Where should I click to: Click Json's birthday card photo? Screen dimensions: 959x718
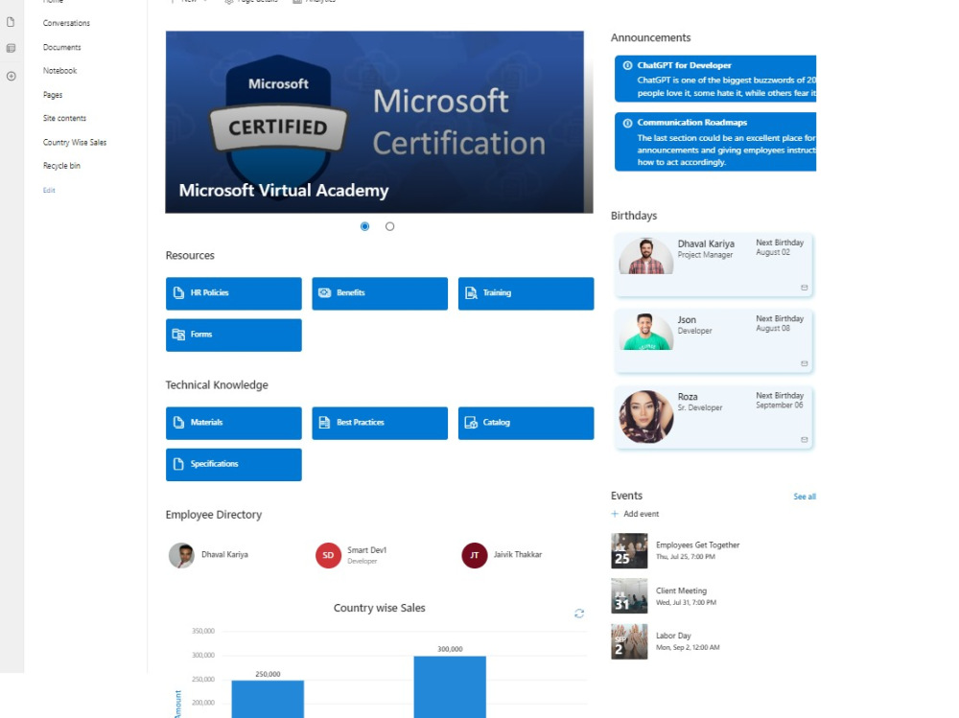tap(645, 332)
